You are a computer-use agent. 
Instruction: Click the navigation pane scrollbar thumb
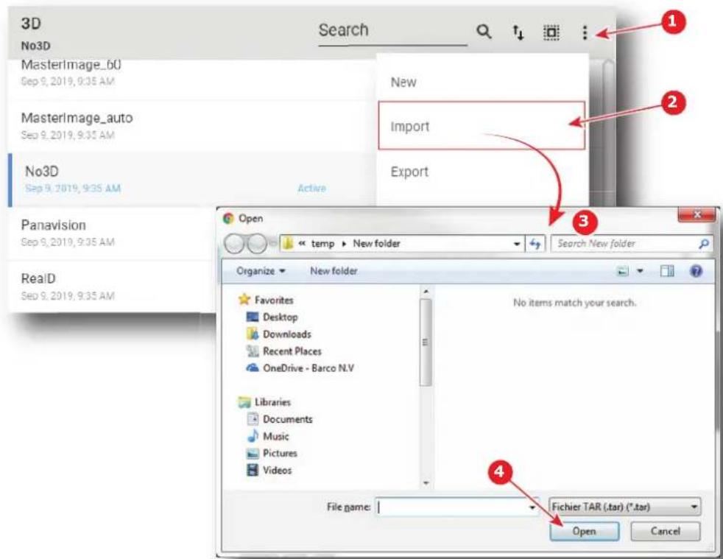point(426,342)
